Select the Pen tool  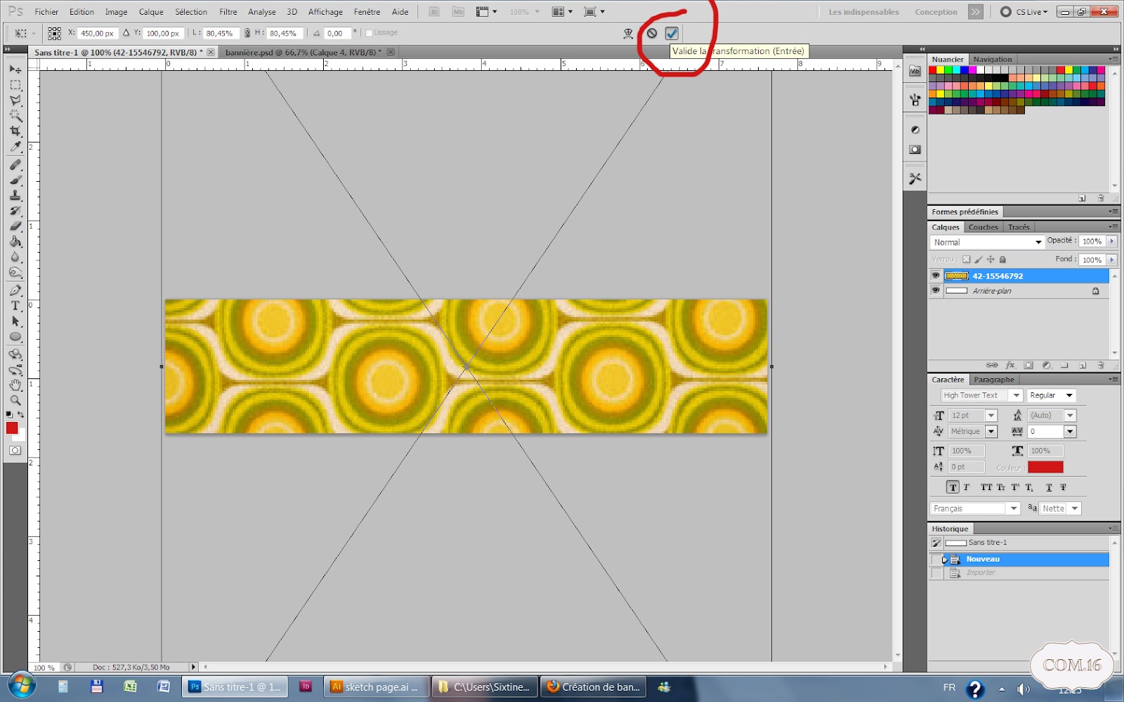15,290
